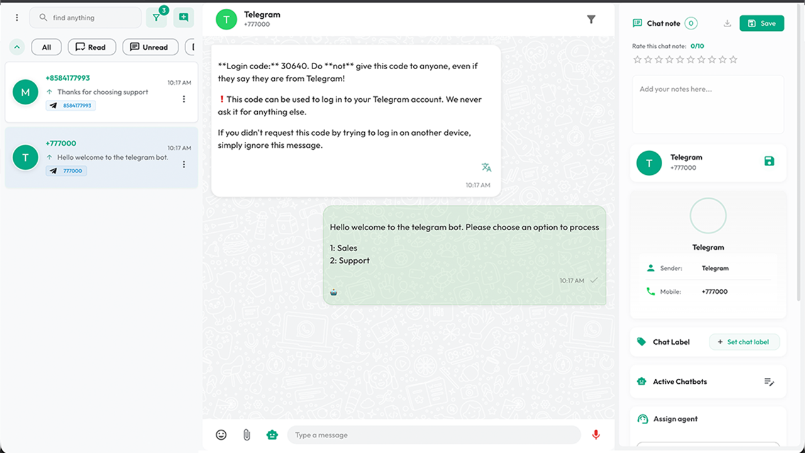The width and height of the screenshot is (805, 453).
Task: Collapse the chat filter row chevron
Action: [x=17, y=47]
